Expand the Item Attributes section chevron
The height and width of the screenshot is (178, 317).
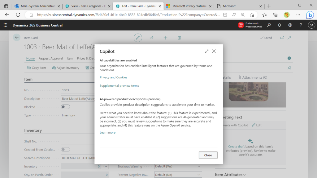pos(245,175)
